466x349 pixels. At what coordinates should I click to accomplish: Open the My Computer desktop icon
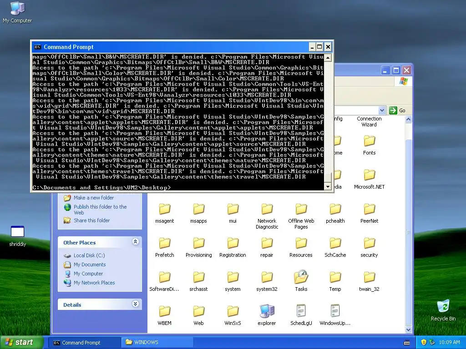[17, 12]
